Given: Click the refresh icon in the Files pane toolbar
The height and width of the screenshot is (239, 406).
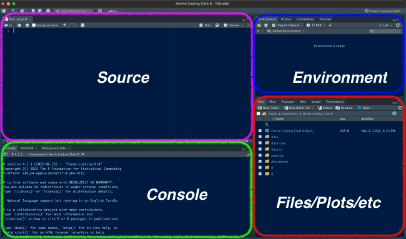Looking at the screenshot, I should pos(400,108).
